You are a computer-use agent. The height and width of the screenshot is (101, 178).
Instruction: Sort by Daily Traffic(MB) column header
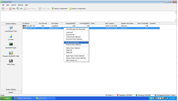(x=142, y=23)
